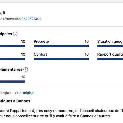Select the Confort label
Screen dimensions: 123x123
click(40, 54)
